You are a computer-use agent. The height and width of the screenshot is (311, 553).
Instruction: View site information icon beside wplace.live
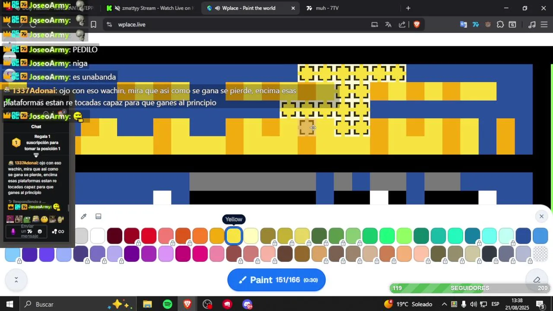109,25
